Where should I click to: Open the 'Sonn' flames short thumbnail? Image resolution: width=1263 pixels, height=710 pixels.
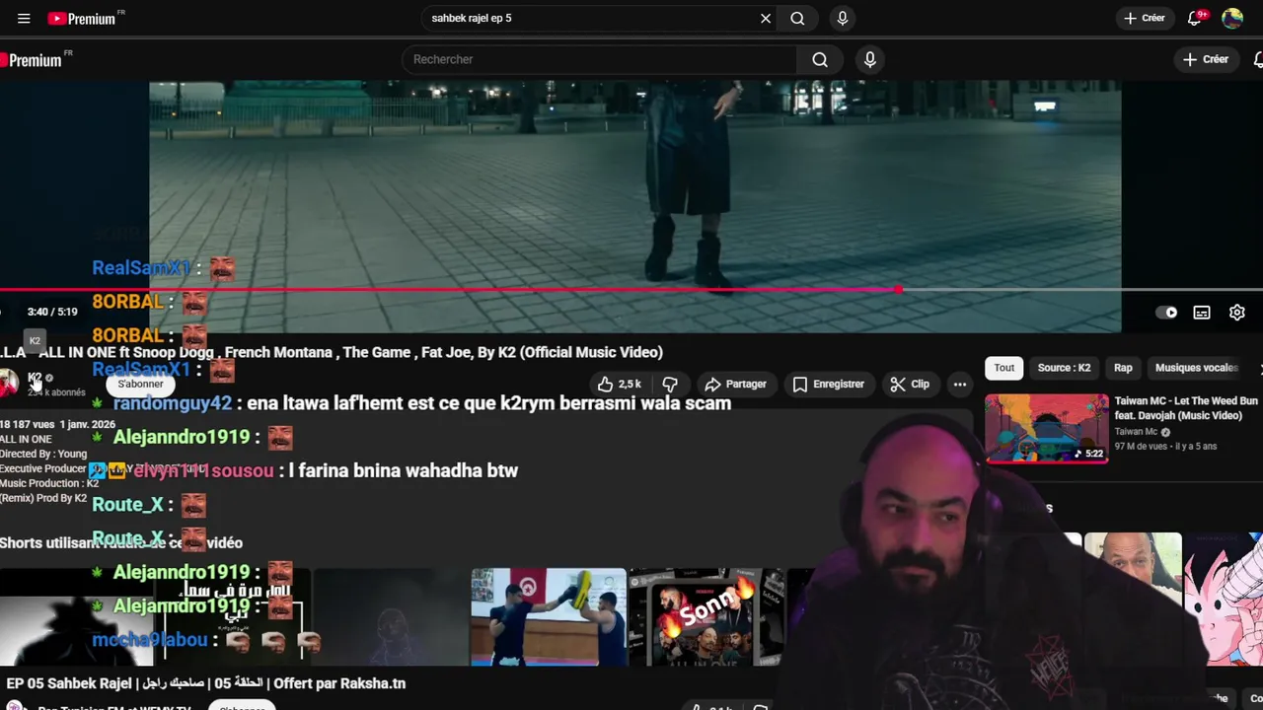[x=706, y=617]
